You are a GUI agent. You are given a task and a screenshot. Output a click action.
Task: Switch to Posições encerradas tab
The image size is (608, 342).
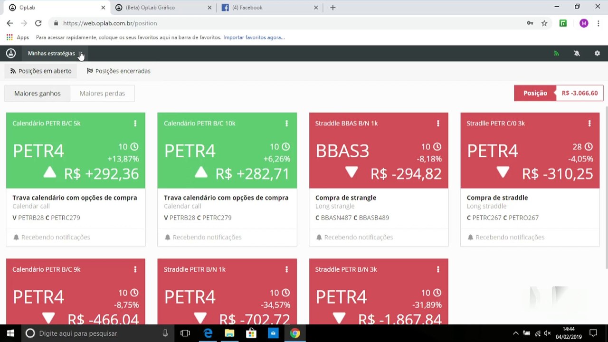click(118, 71)
